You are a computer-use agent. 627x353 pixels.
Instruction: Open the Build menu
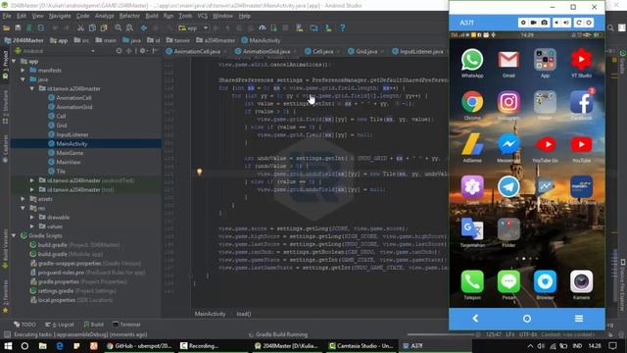(x=152, y=16)
